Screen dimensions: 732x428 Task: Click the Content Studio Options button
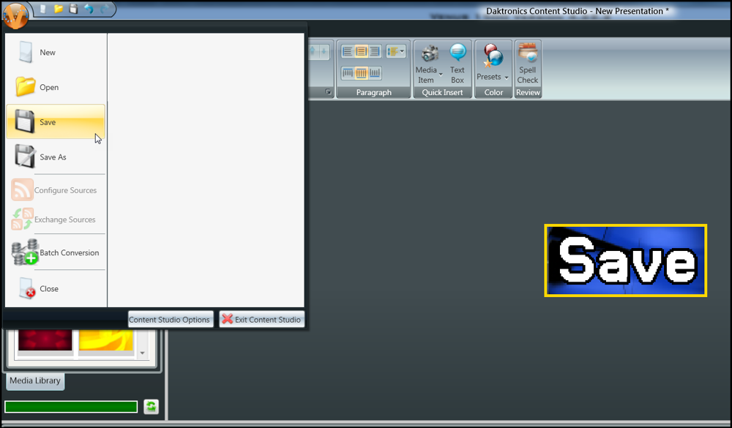click(170, 319)
